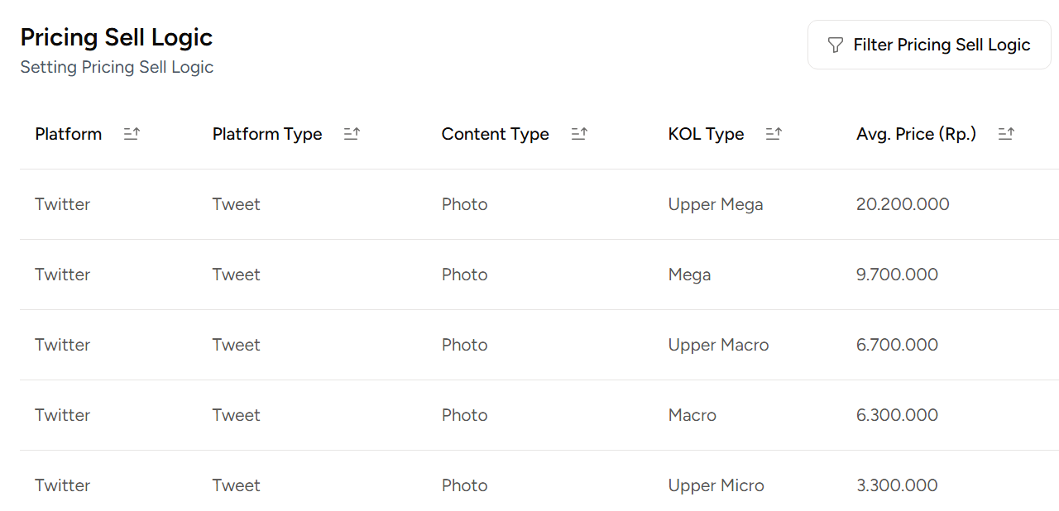The width and height of the screenshot is (1059, 511).
Task: Click the sort icon next to Content Type
Action: pyautogui.click(x=579, y=132)
